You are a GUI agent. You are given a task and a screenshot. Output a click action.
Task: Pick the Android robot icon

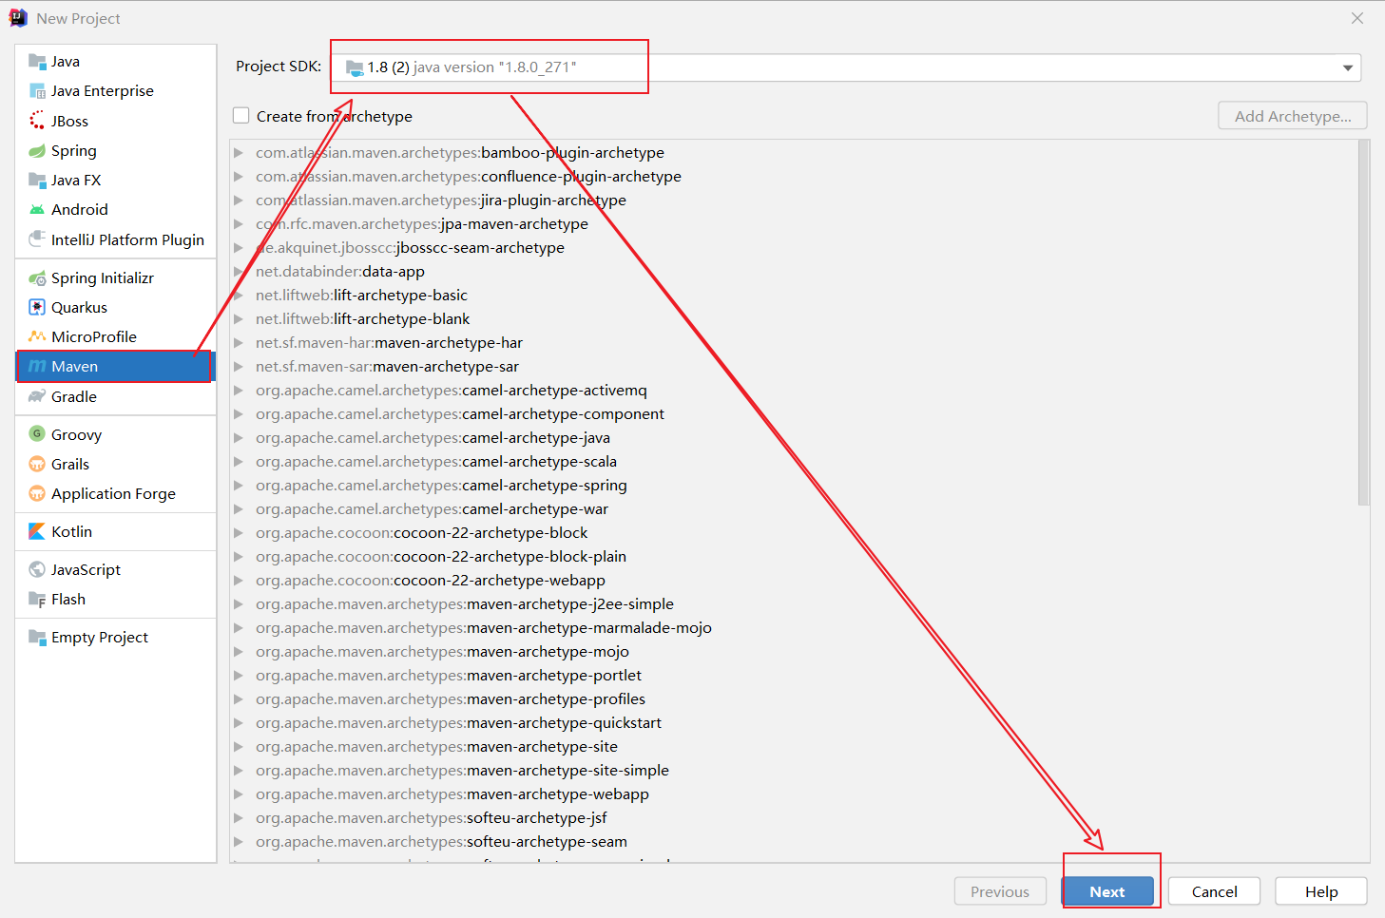point(37,209)
